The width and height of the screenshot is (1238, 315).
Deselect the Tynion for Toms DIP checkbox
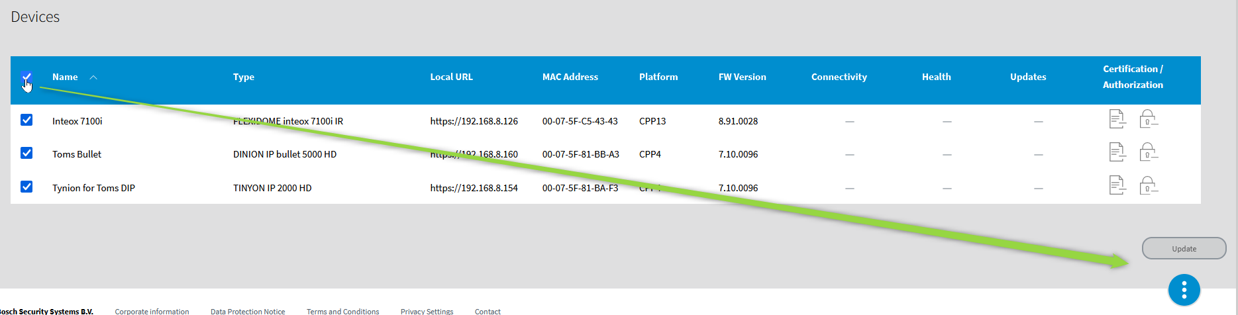click(x=26, y=187)
